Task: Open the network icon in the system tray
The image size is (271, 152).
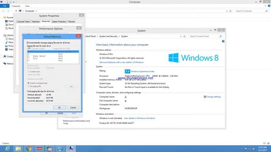Action: pyautogui.click(x=250, y=149)
